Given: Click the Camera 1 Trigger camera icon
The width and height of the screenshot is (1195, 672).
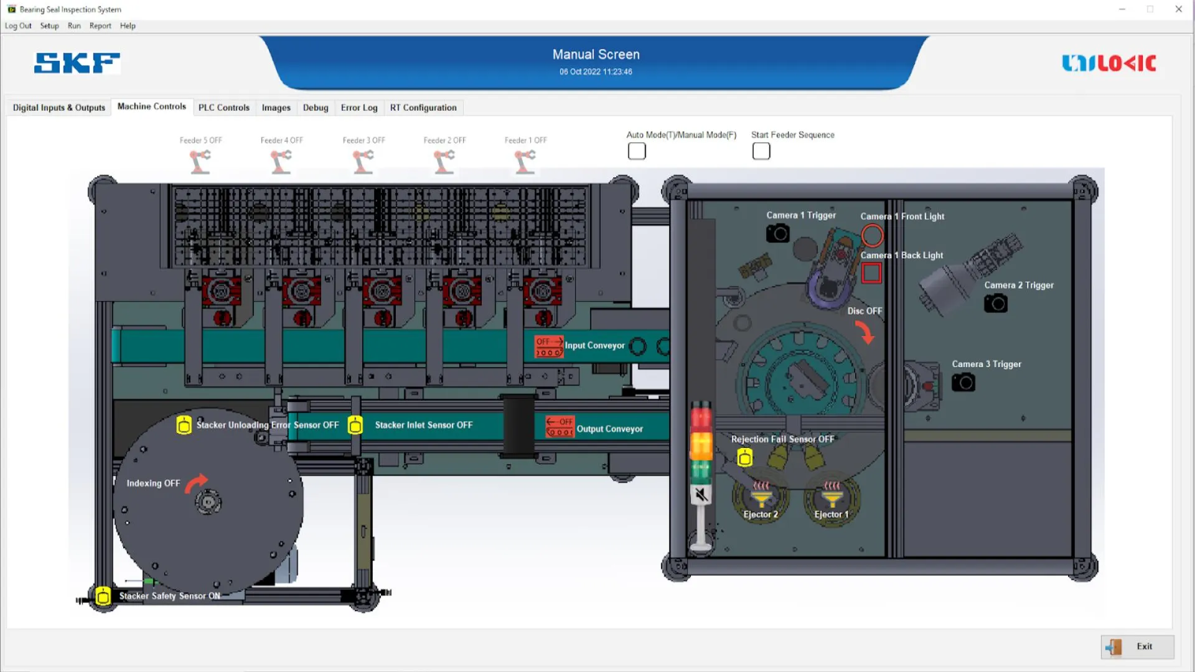Looking at the screenshot, I should click(x=777, y=234).
